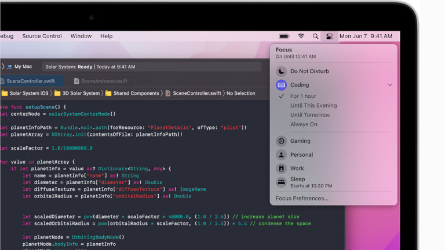Choose the My Mac run destination
445x250 pixels.
[x=23, y=67]
